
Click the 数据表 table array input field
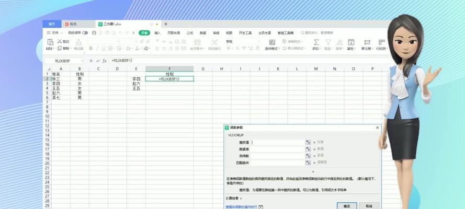pyautogui.click(x=278, y=149)
